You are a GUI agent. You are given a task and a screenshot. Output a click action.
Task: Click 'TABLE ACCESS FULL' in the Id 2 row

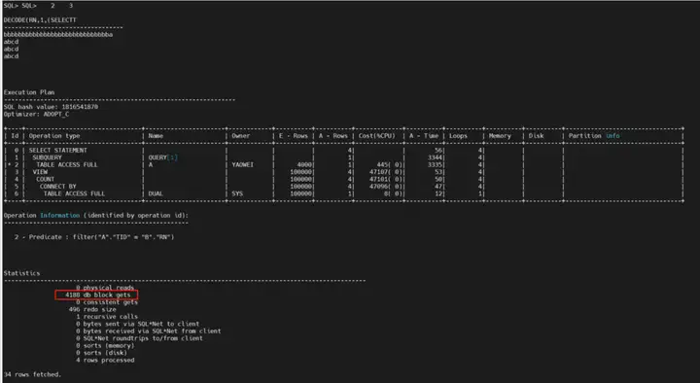click(x=67, y=164)
